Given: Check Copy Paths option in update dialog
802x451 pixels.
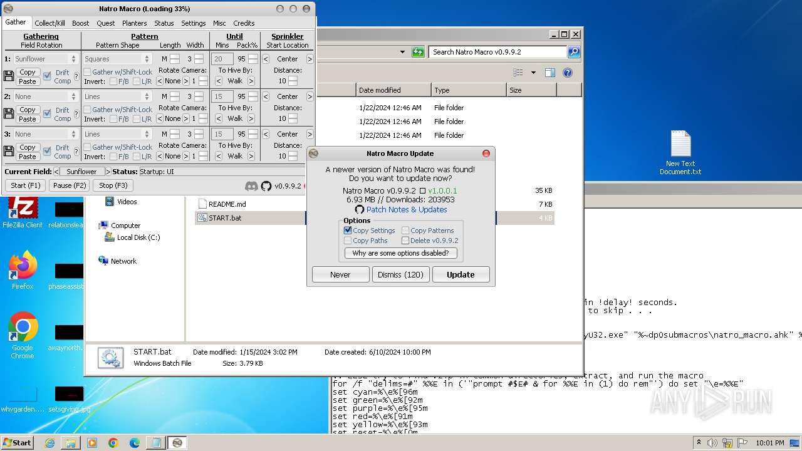Looking at the screenshot, I should click(348, 241).
